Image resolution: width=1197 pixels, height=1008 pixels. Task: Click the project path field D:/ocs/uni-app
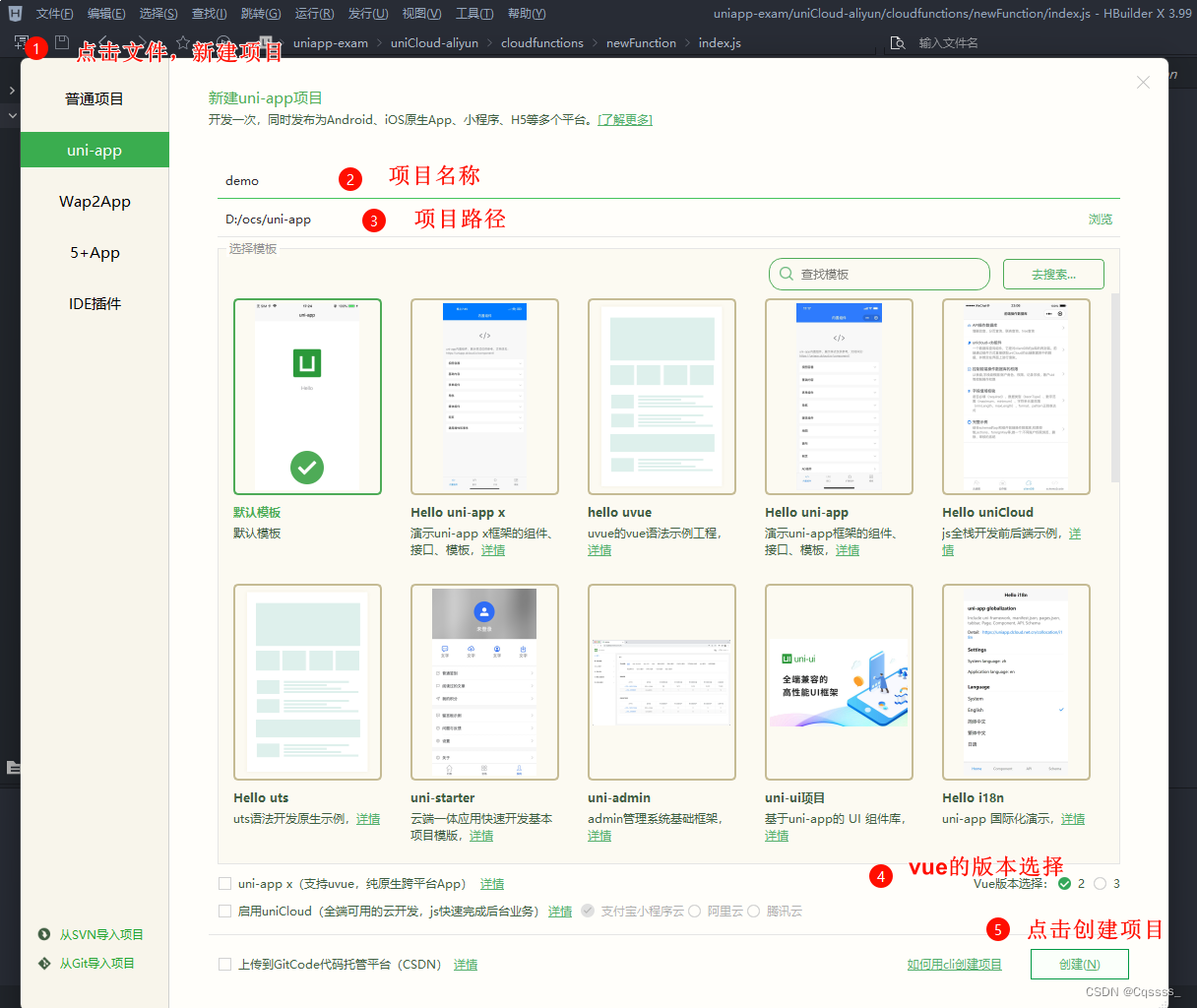click(650, 220)
